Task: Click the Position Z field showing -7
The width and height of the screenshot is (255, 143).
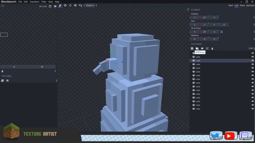Action: (214, 17)
